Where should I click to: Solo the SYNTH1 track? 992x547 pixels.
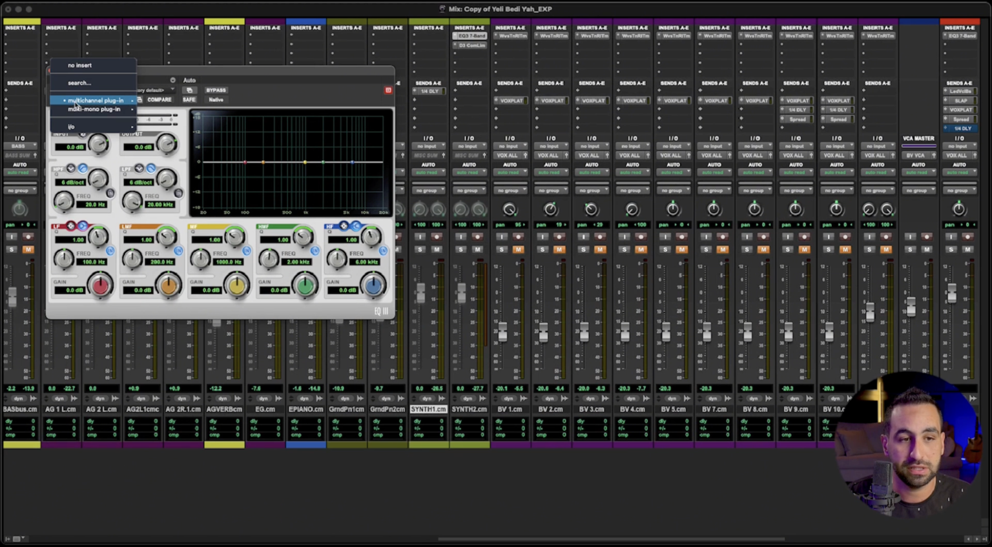tap(419, 249)
